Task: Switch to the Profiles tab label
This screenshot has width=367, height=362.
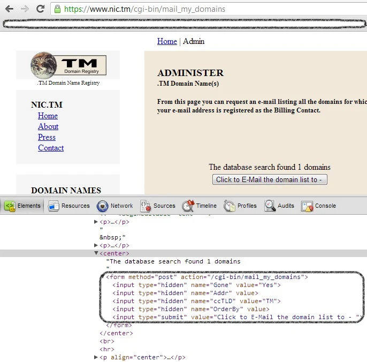Action: click(247, 206)
